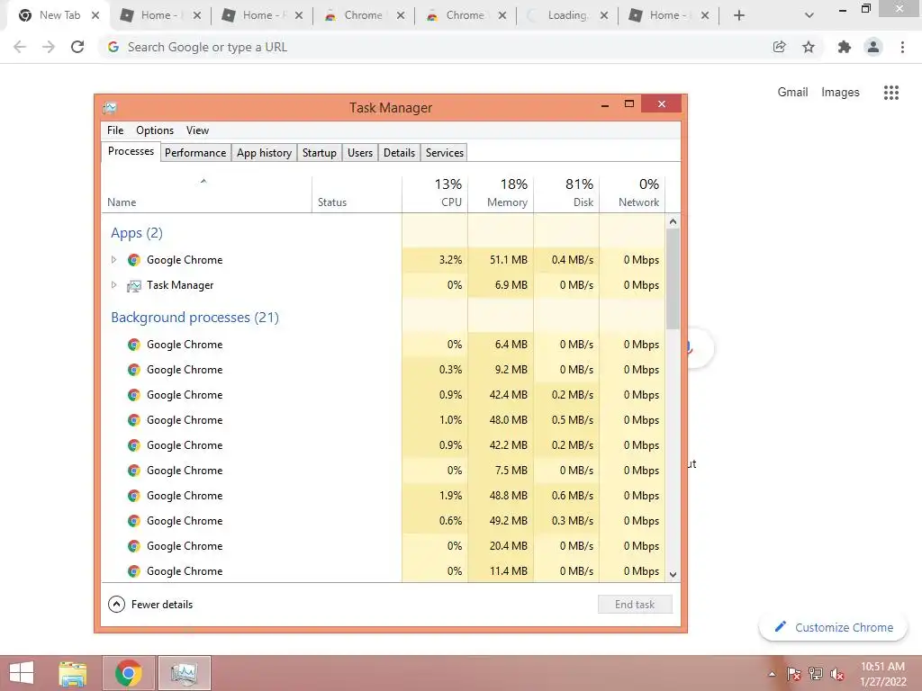
Task: Sort by Status column header
Action: [357, 193]
